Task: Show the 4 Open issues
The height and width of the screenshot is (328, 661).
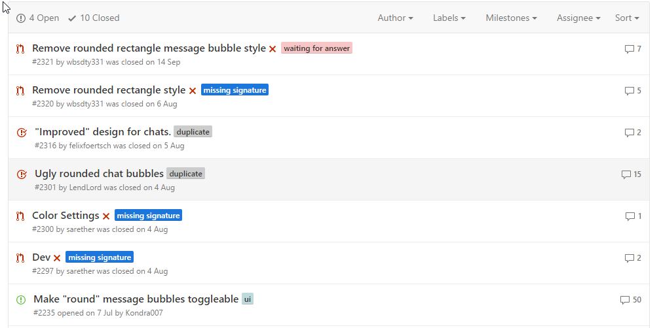Action: click(38, 18)
